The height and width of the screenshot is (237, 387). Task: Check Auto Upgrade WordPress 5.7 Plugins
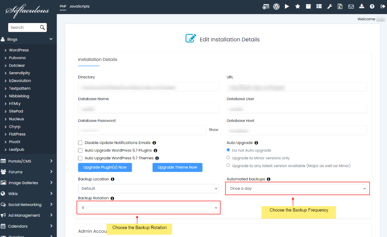(x=80, y=150)
